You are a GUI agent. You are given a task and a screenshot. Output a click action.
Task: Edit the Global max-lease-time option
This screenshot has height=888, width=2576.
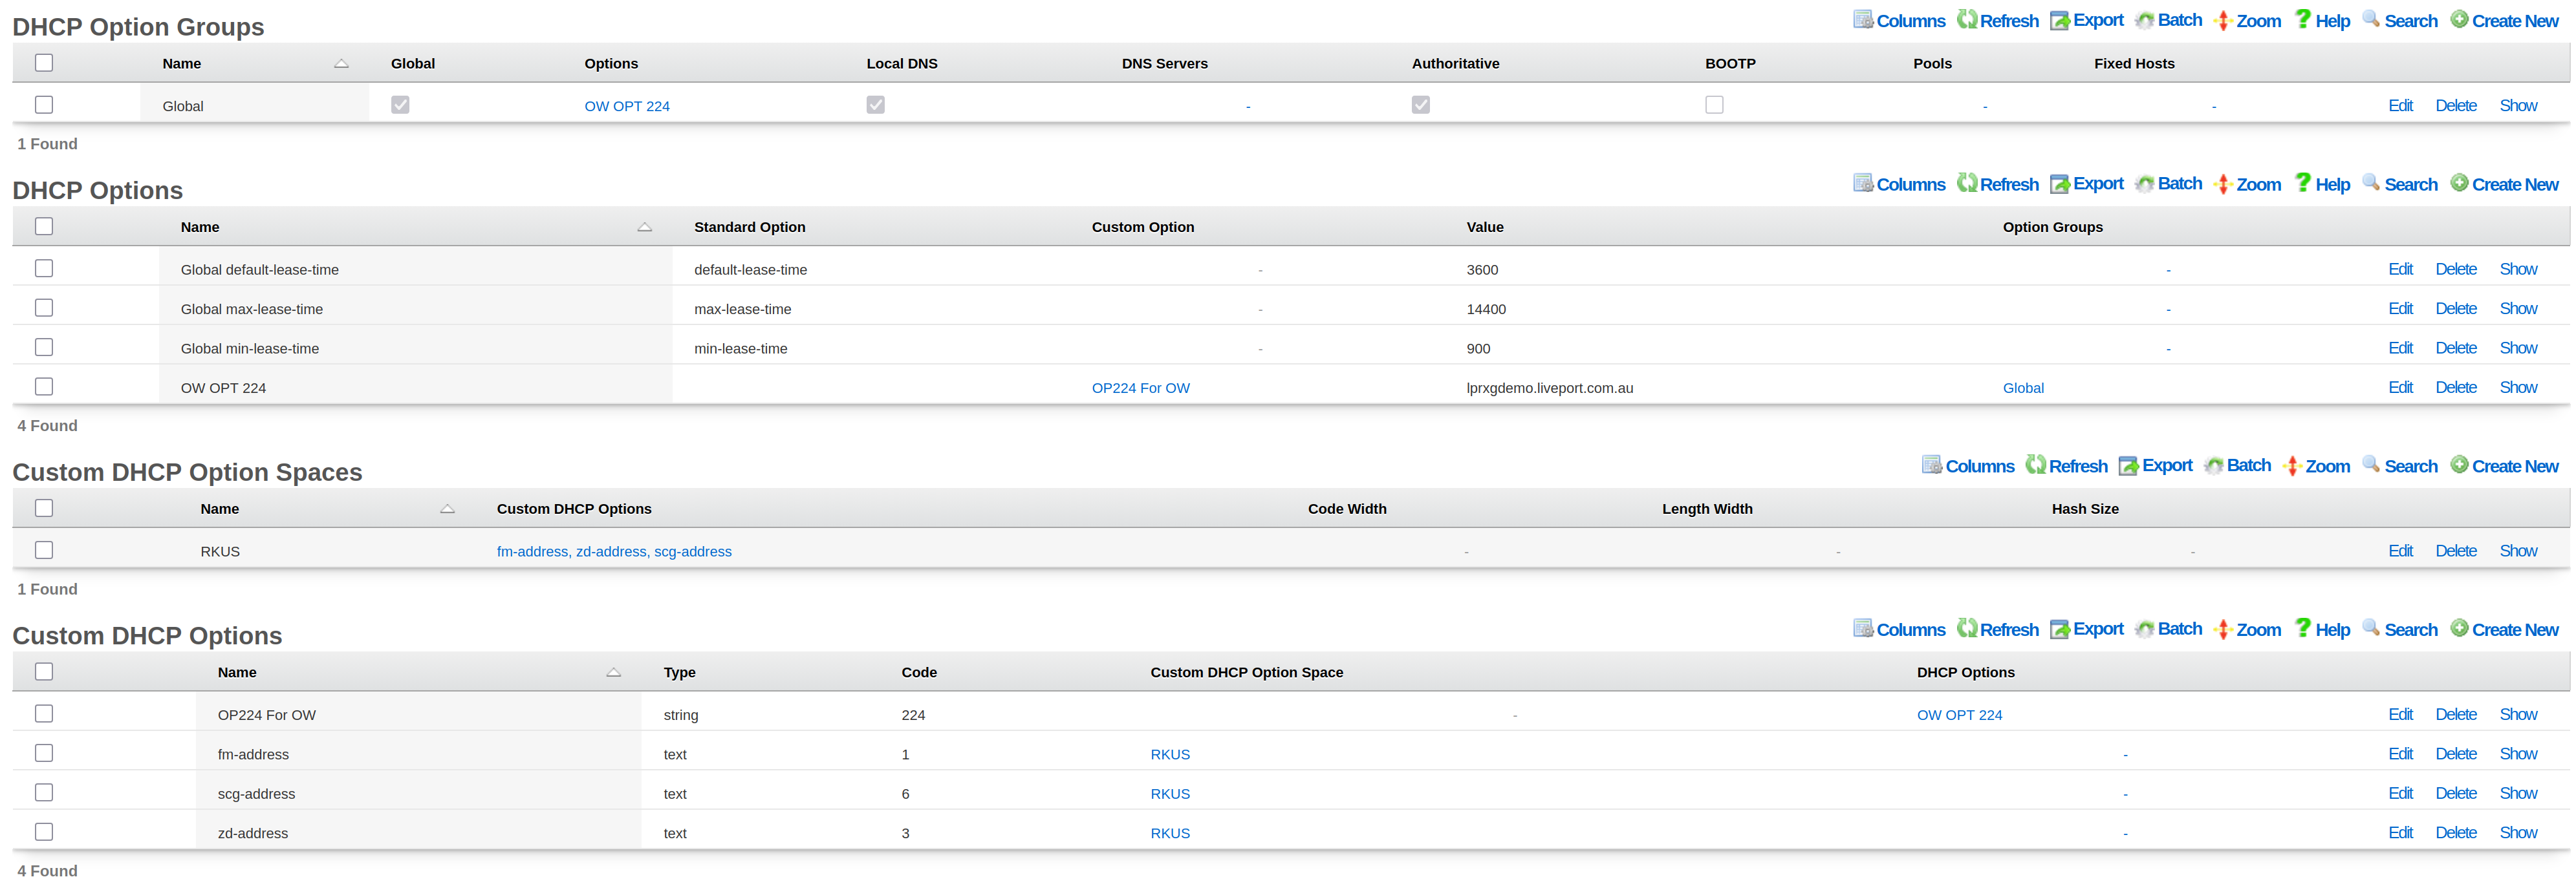pos(2400,309)
